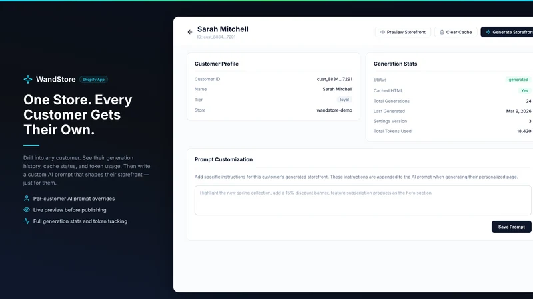Click the 'wandstore-demo' store value
The image size is (533, 299).
tap(334, 110)
